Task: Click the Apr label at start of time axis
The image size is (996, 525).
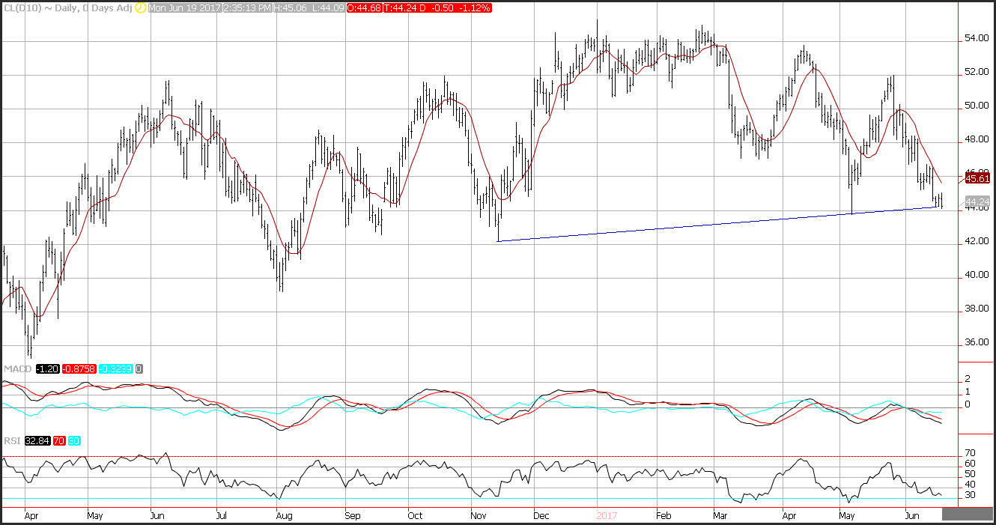Action: (x=32, y=516)
